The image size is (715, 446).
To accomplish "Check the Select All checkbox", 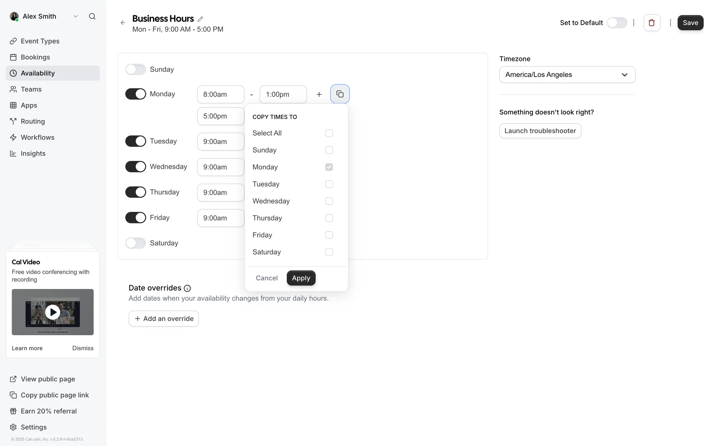I will [329, 133].
